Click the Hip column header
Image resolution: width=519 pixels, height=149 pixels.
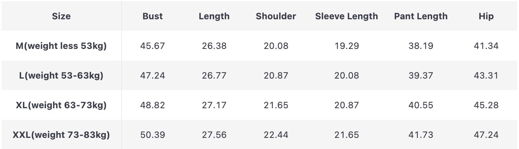click(x=486, y=16)
